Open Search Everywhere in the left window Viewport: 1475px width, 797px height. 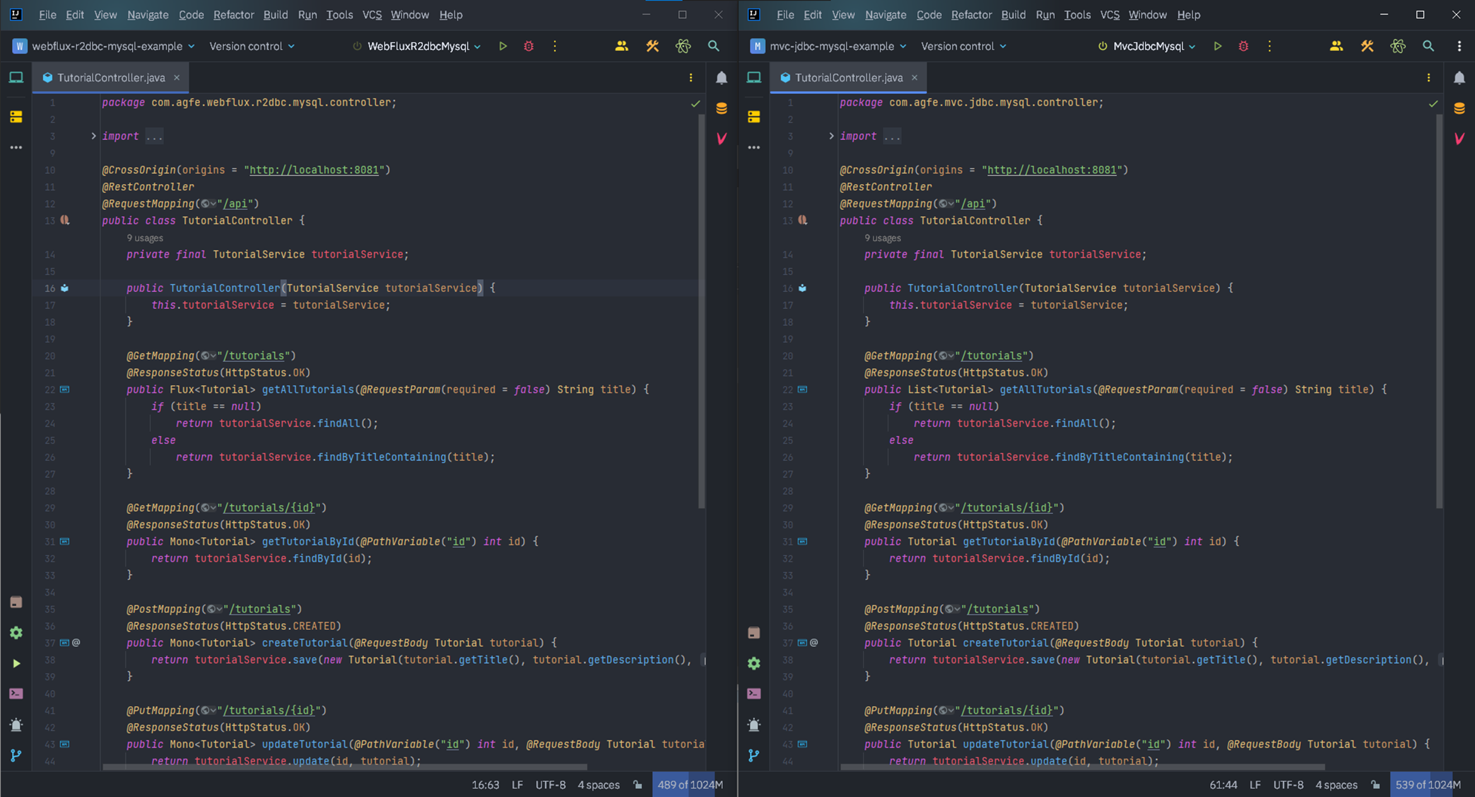tap(714, 46)
